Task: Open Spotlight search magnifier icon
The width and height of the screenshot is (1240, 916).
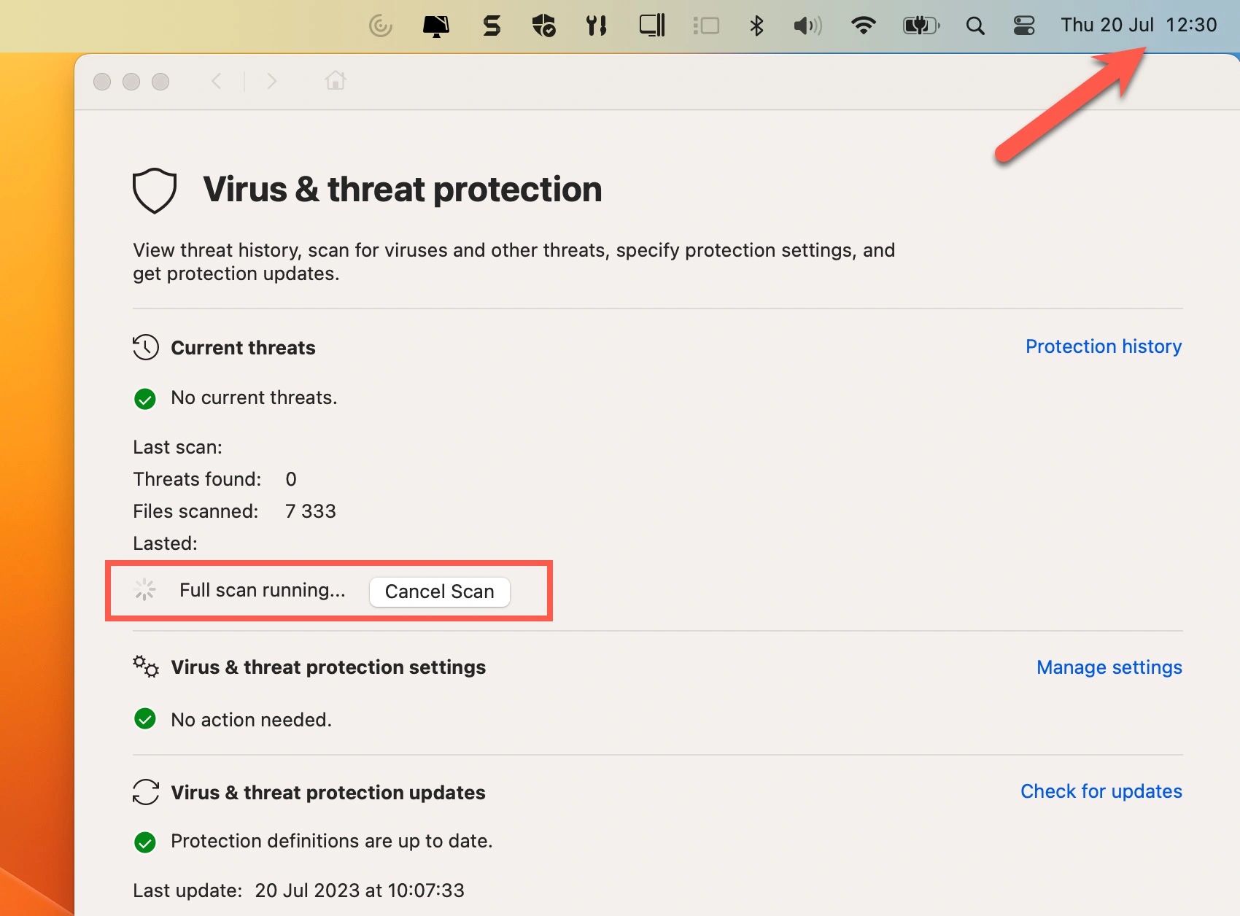Action: [x=974, y=26]
